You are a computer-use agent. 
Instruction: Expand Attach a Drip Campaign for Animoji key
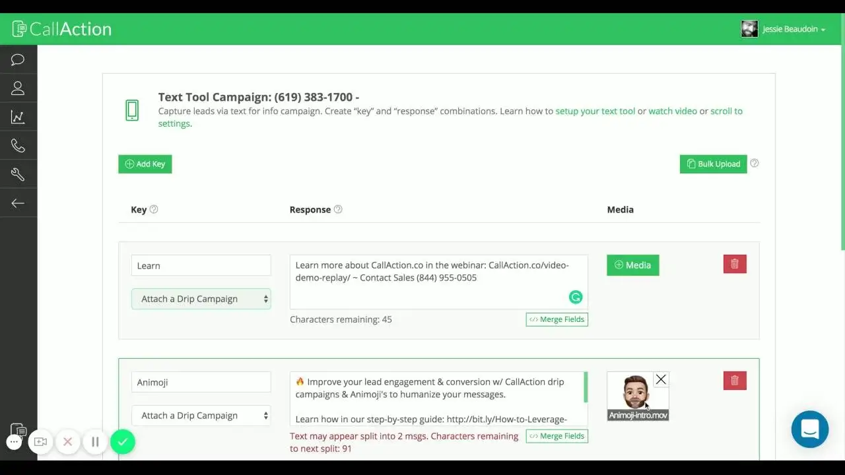tap(201, 416)
